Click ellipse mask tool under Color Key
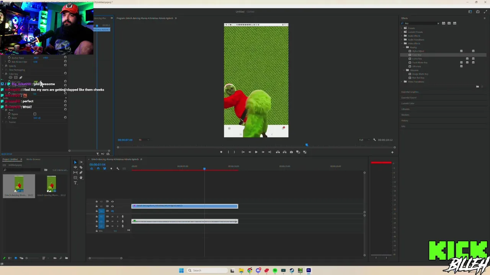The image size is (490, 275). pos(10,78)
